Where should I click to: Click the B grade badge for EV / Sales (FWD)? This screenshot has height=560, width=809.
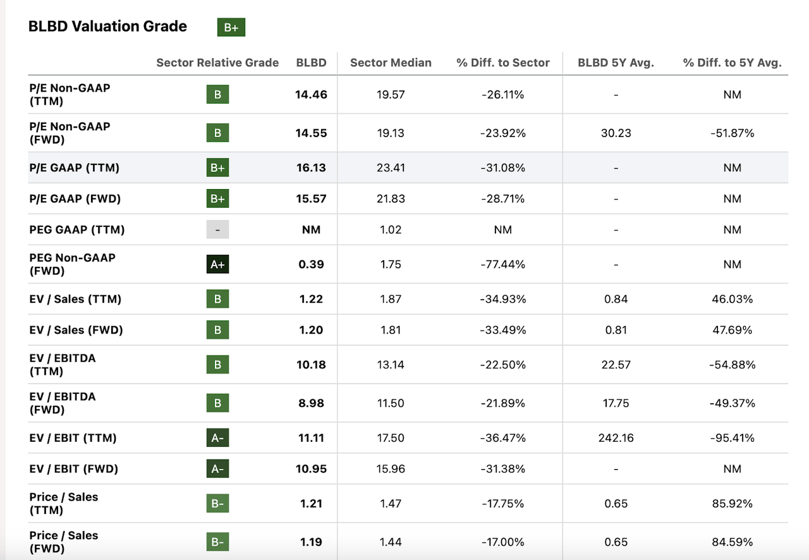pyautogui.click(x=217, y=330)
